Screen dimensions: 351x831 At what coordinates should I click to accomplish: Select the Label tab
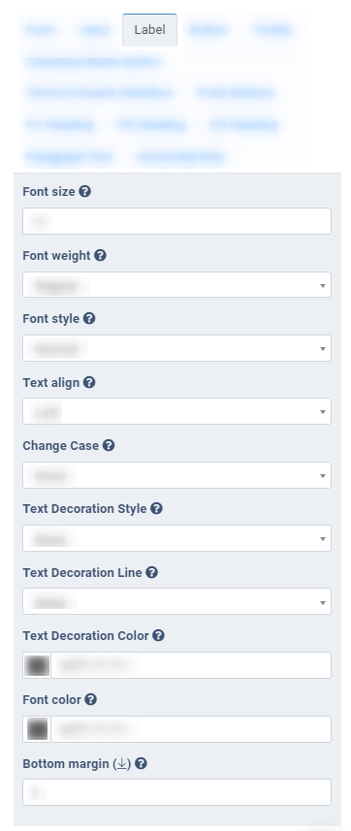pos(149,30)
